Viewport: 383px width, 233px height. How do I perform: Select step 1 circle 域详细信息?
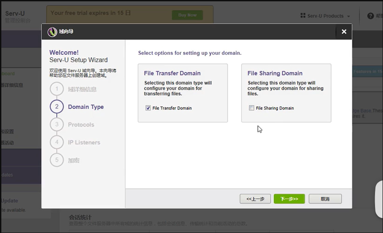tap(57, 89)
